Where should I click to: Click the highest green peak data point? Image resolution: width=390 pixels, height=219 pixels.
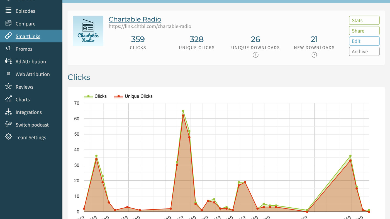[183, 111]
